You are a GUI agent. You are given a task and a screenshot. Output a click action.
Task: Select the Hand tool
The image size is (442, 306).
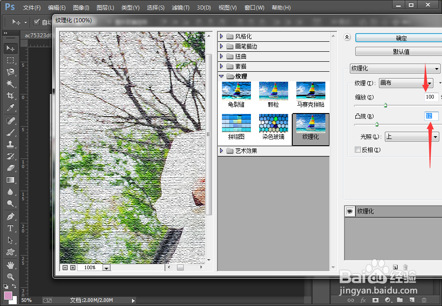point(10,265)
